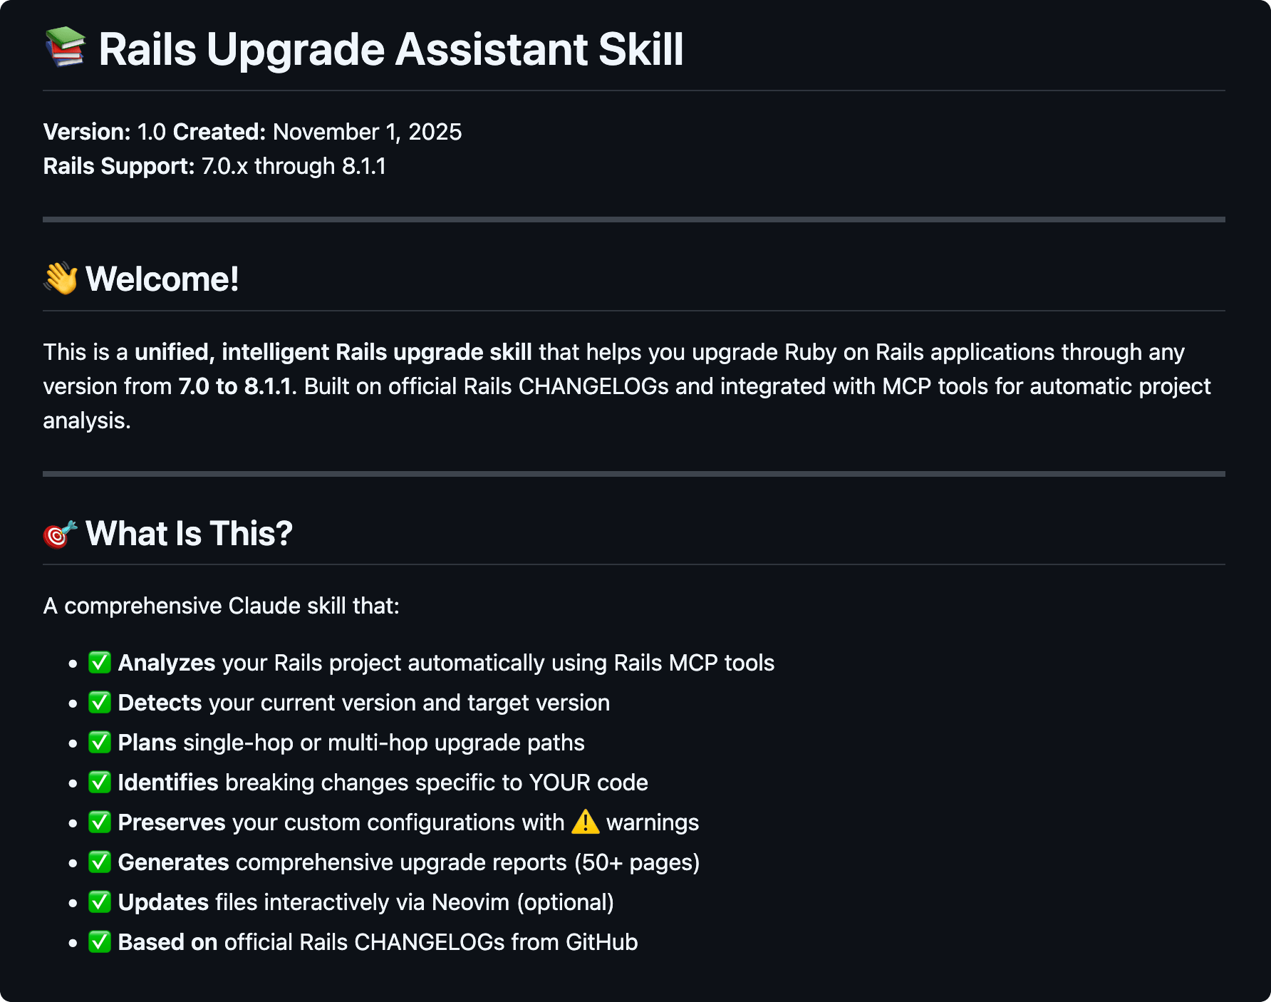Viewport: 1271px width, 1002px height.
Task: Click the green checkmark beside Detects
Action: 100,702
